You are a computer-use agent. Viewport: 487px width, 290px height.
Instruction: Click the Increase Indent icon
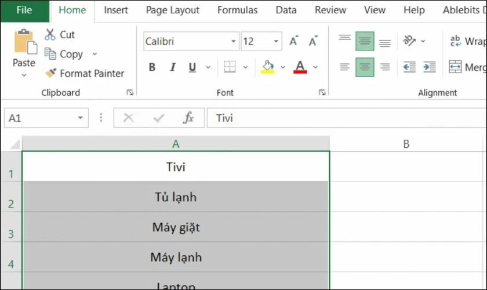point(430,67)
